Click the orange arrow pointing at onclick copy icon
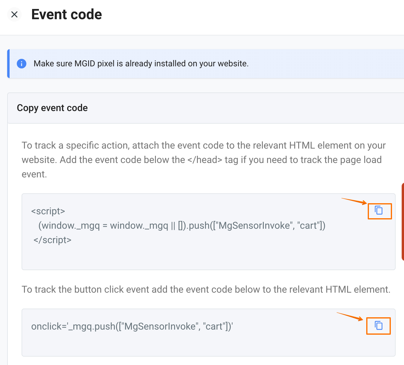Viewport: 404px width, 365px height. click(x=349, y=316)
